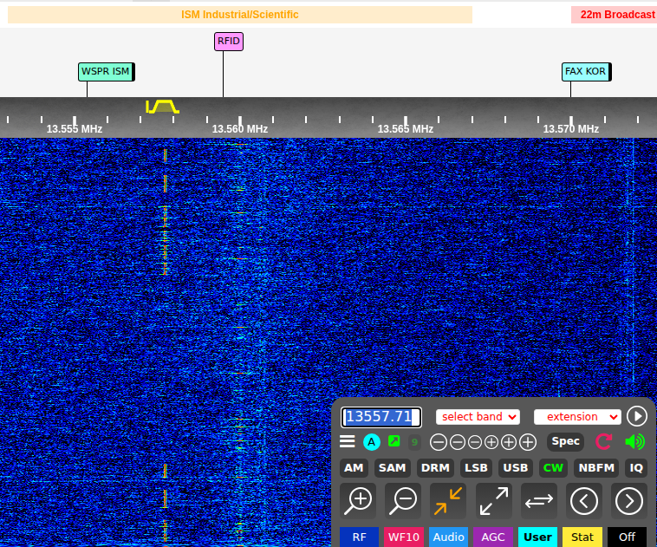
Task: Select USB demodulation mode
Action: tap(516, 468)
